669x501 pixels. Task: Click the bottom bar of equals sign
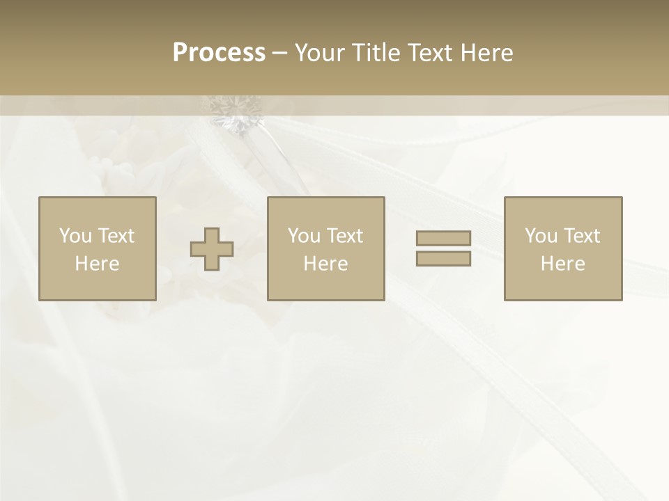(x=443, y=259)
